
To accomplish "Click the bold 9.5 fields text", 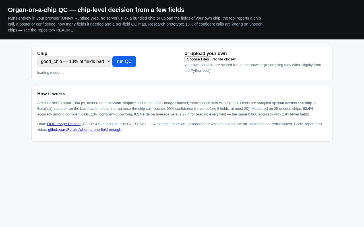I will tap(142, 114).
